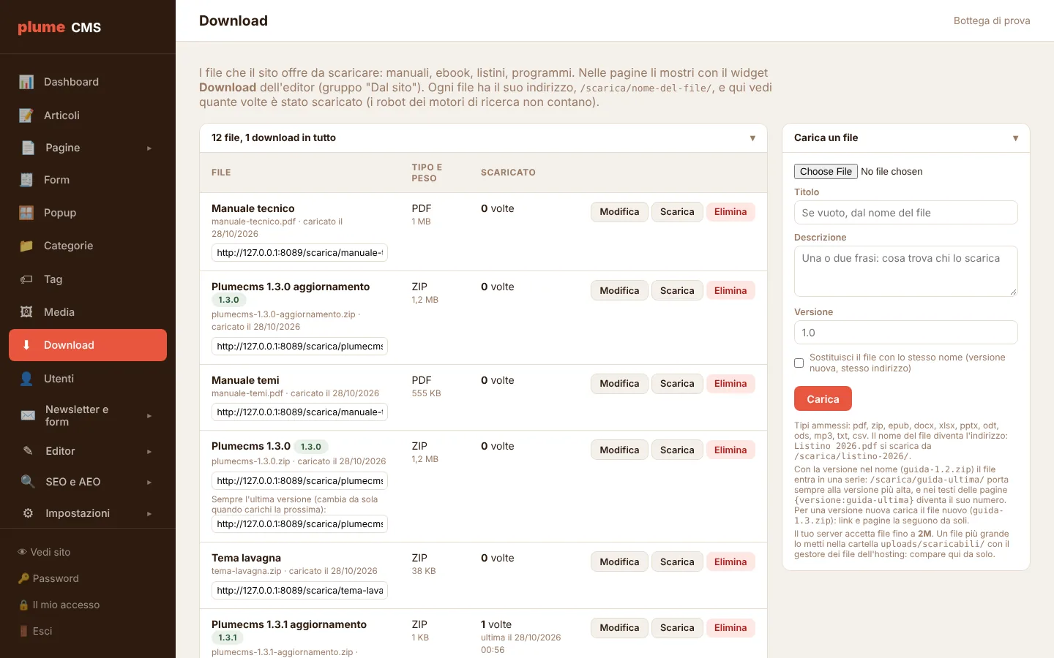This screenshot has width=1054, height=658.
Task: Expand the Impostazioni submenu arrow
Action: click(149, 514)
